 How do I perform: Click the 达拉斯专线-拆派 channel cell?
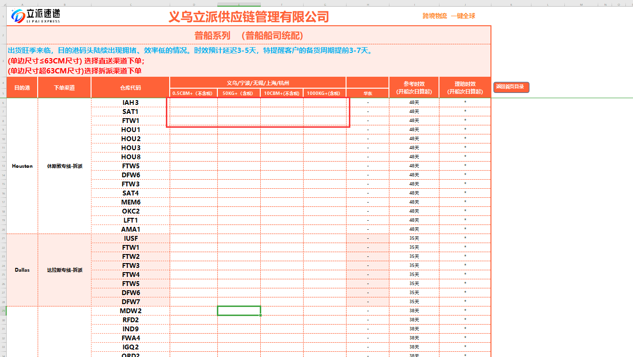point(64,270)
